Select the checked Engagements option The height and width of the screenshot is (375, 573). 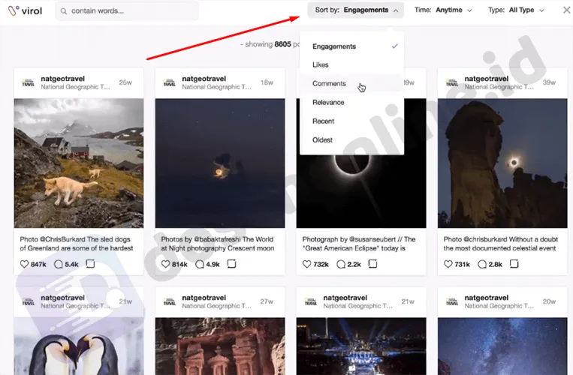click(334, 46)
